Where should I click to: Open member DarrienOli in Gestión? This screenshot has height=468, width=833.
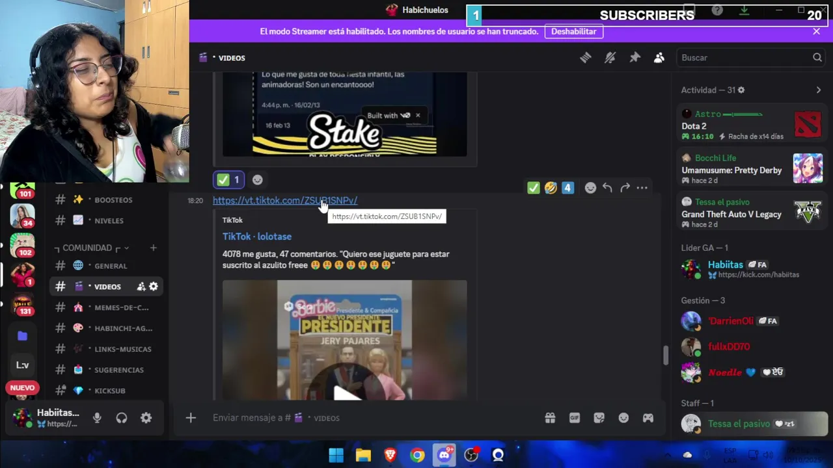(752, 321)
